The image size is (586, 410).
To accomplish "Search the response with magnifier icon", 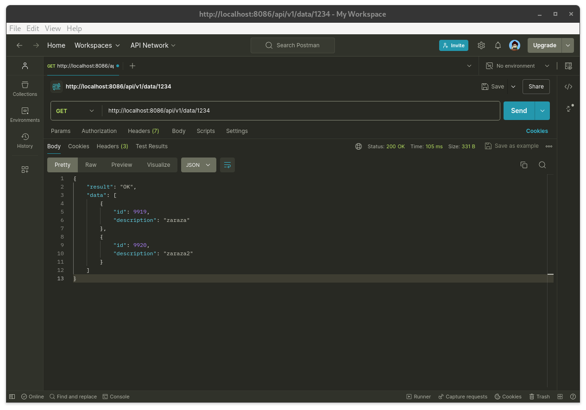I will pos(542,165).
